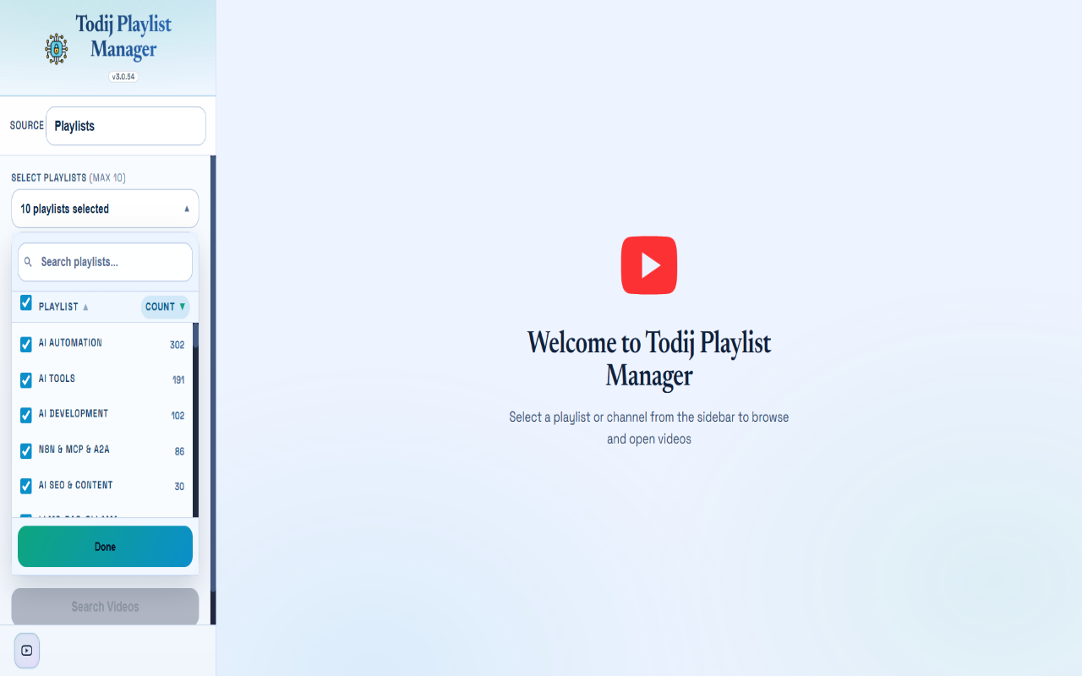Click the AI SEO & CONTENT label
1082x676 pixels.
coord(75,485)
